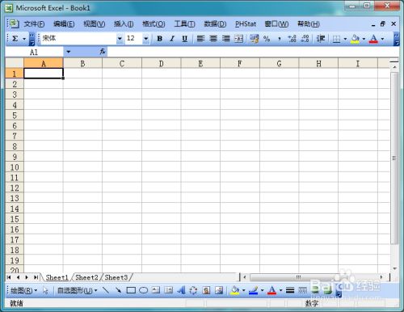Viewport: 404px width, 312px height.
Task: Apply red Font Color in formatting toolbar
Action: coord(373,39)
